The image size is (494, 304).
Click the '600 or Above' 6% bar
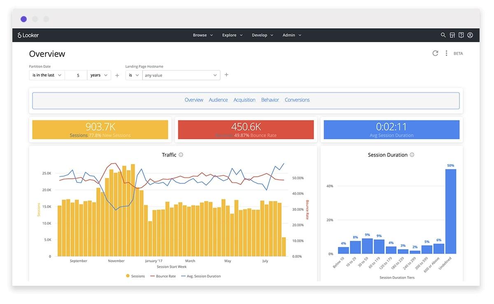click(x=439, y=249)
